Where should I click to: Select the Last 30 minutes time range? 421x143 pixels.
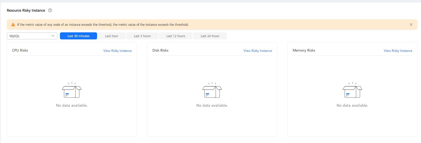[78, 36]
